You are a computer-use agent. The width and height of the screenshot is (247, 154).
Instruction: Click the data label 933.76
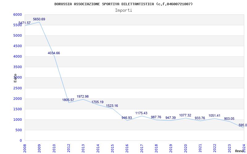(x=200, y=118)
